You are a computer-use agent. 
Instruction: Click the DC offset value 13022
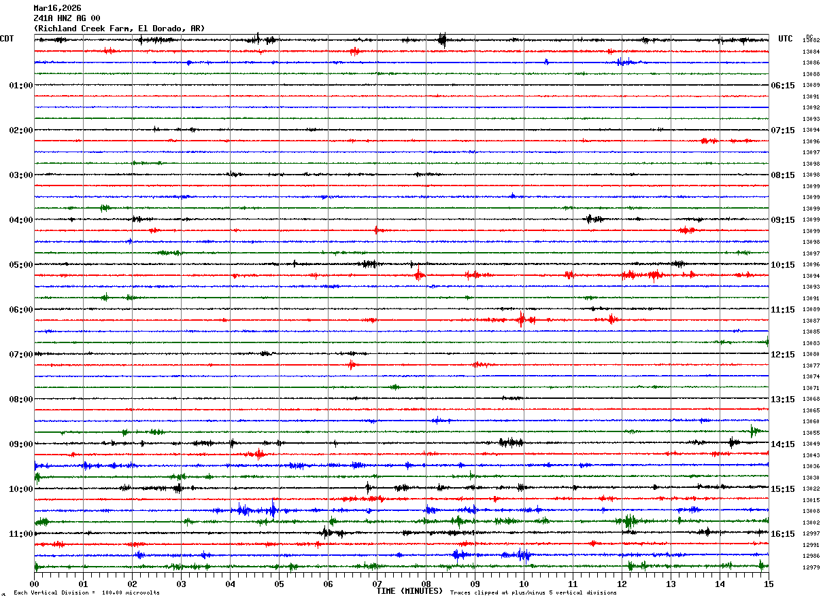click(x=811, y=489)
